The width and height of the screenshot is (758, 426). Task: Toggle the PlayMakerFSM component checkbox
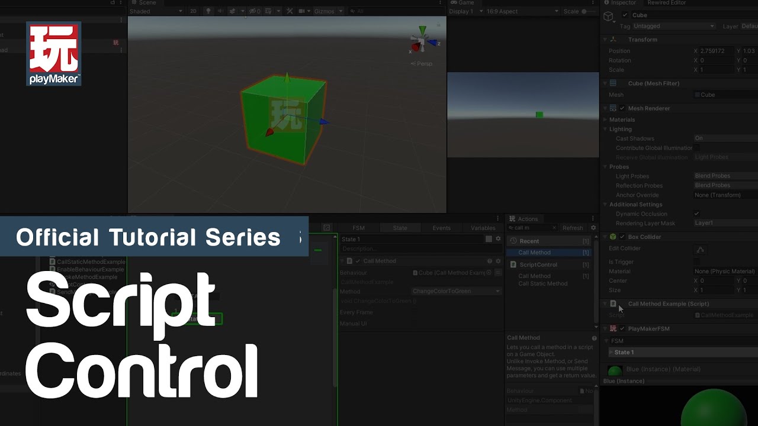[622, 328]
